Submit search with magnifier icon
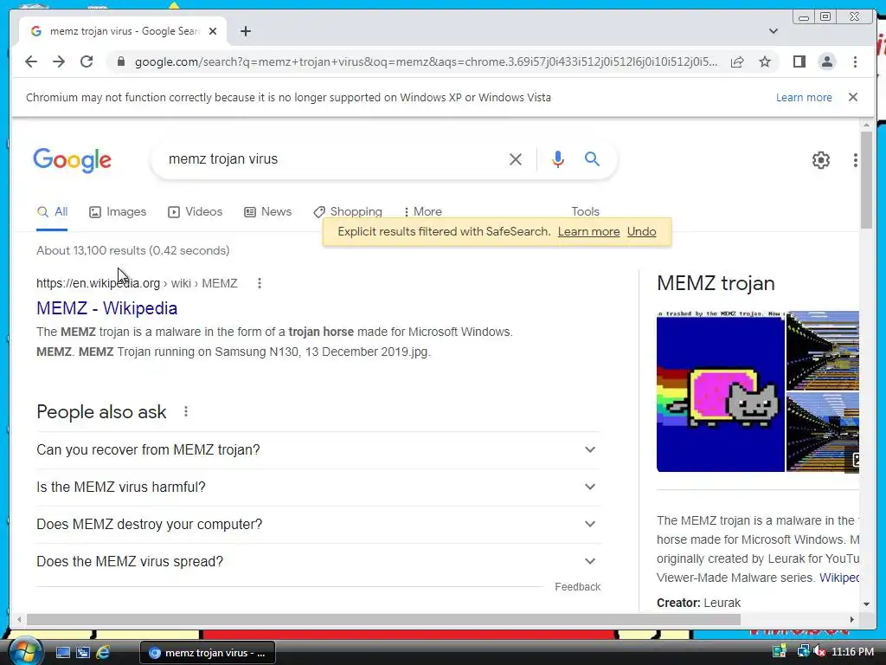 592,159
